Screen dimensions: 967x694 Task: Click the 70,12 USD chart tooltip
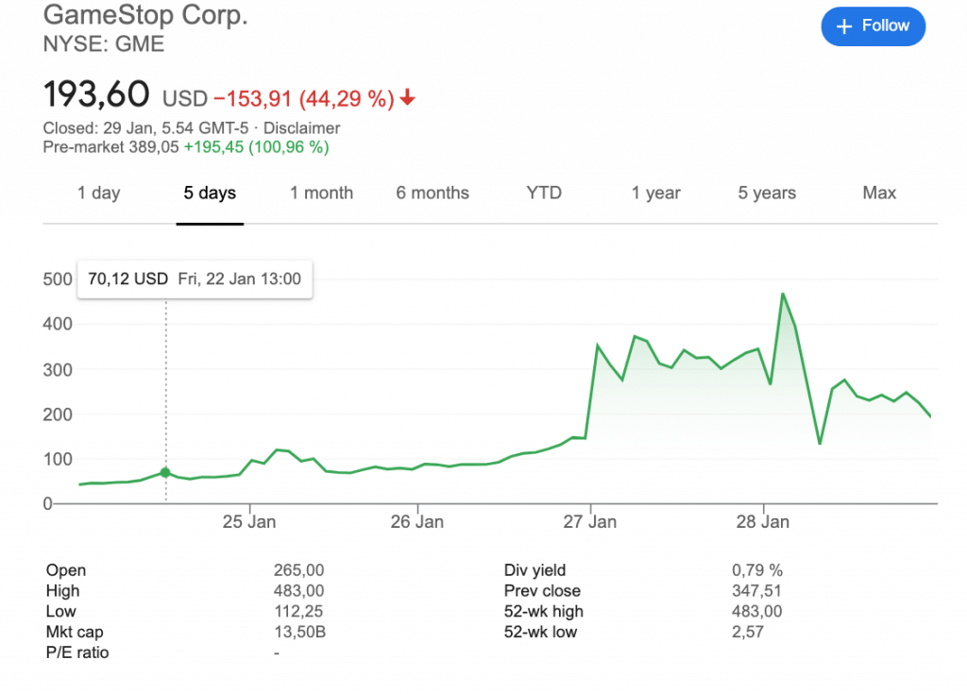[x=195, y=279]
